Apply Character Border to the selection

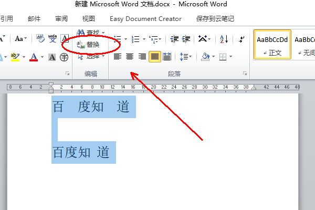[65, 38]
